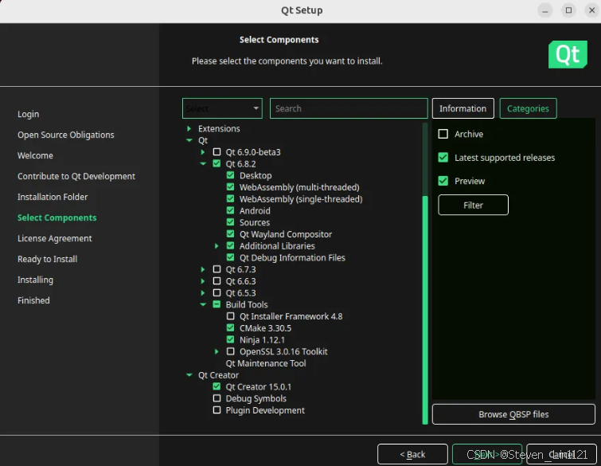Image resolution: width=601 pixels, height=466 pixels.
Task: Switch to the Categories tab
Action: tap(529, 108)
